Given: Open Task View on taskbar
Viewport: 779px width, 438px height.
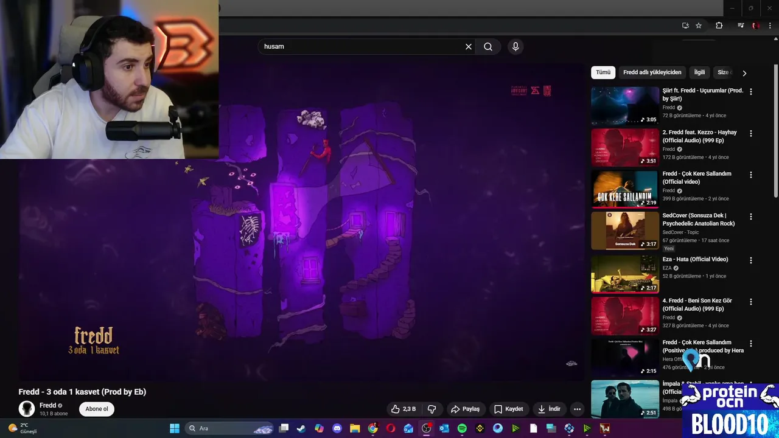Looking at the screenshot, I should (284, 428).
